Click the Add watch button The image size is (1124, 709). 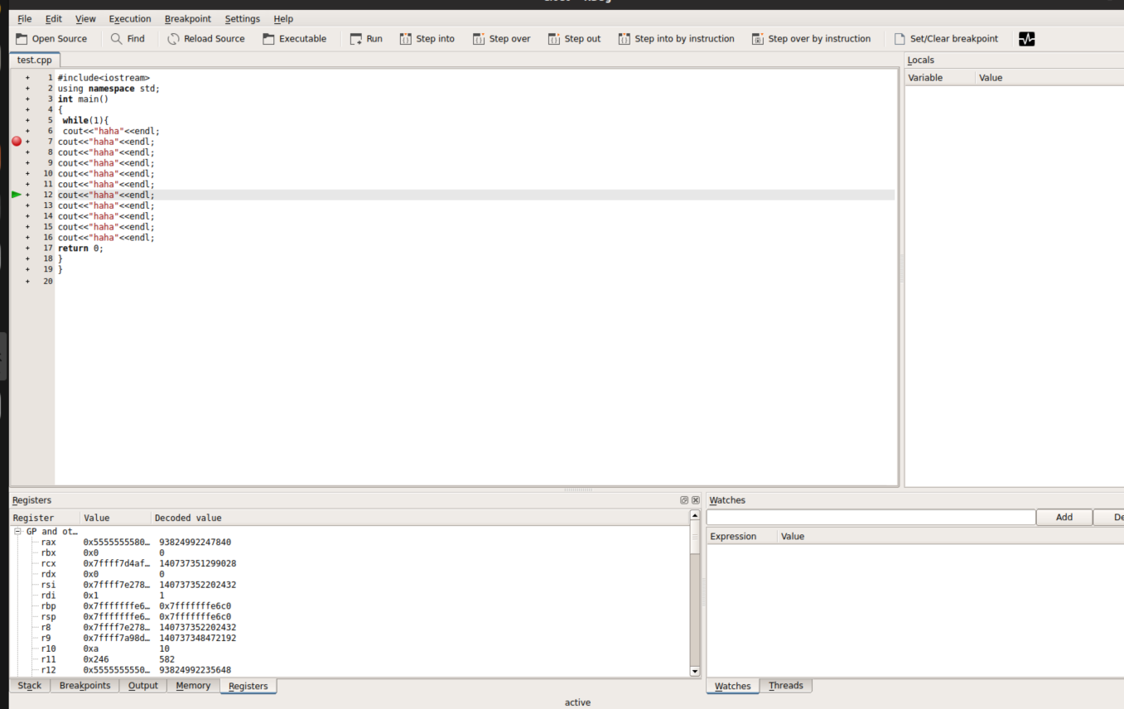point(1064,518)
